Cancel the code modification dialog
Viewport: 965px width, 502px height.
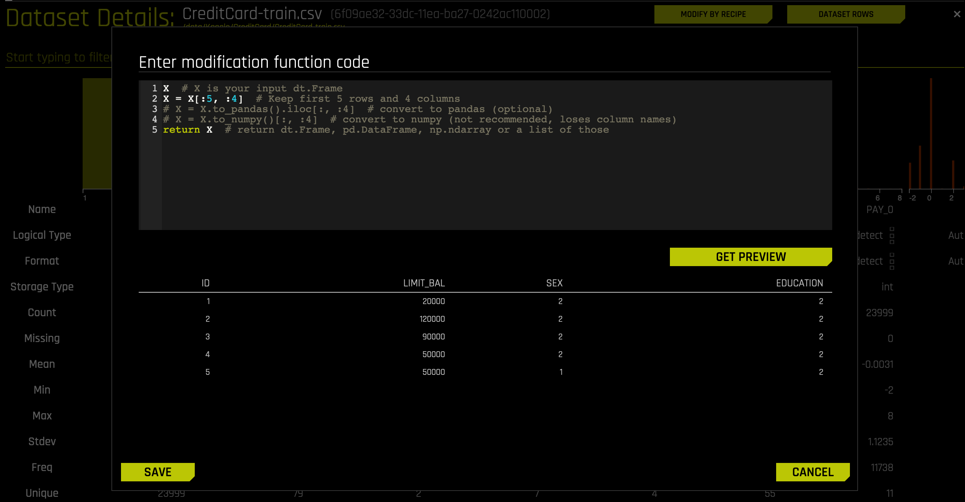click(x=812, y=472)
